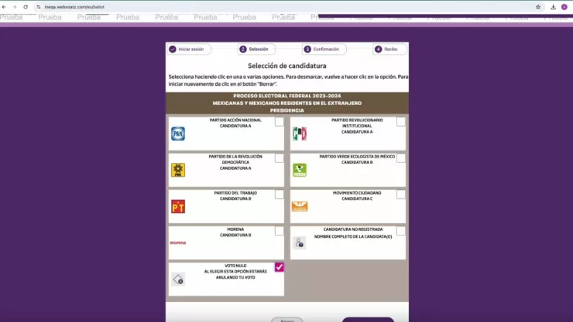The height and width of the screenshot is (322, 573).
Task: Click the PT party logo
Action: (178, 206)
